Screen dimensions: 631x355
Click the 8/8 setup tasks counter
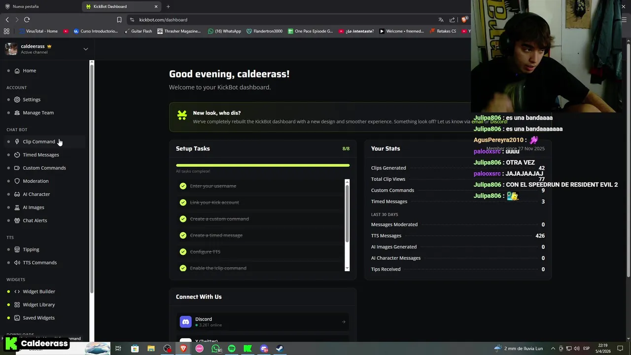[346, 148]
